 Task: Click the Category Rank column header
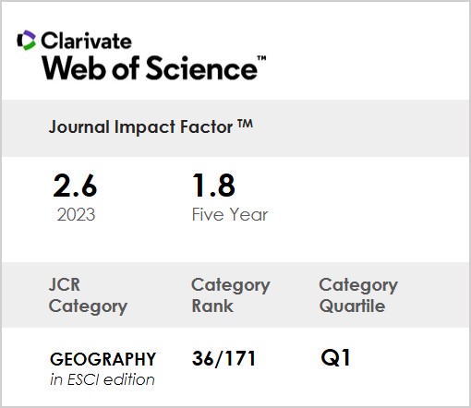231,295
